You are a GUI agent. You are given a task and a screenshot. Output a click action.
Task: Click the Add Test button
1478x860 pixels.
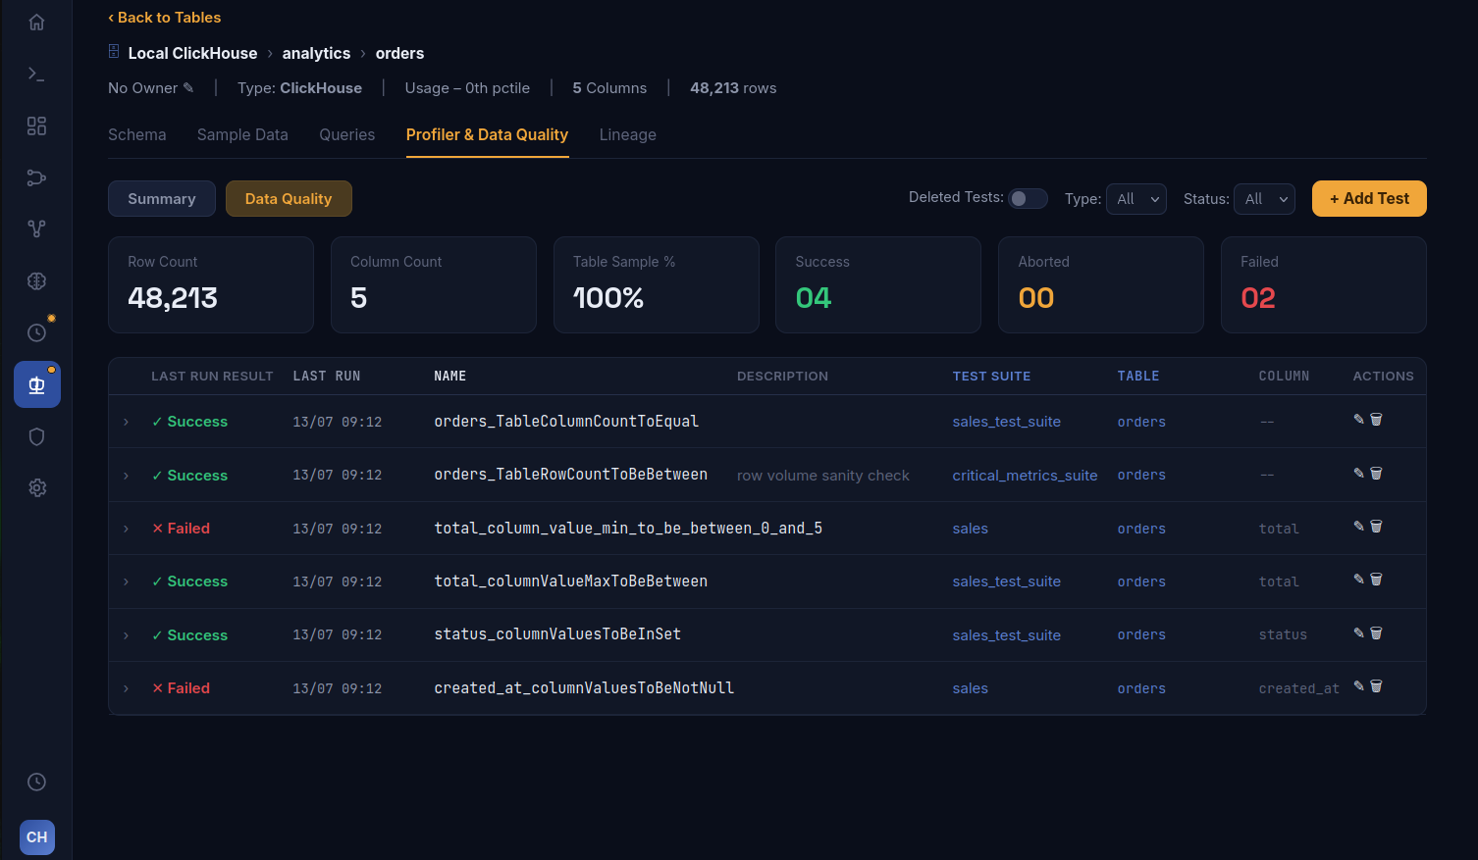[x=1369, y=199]
